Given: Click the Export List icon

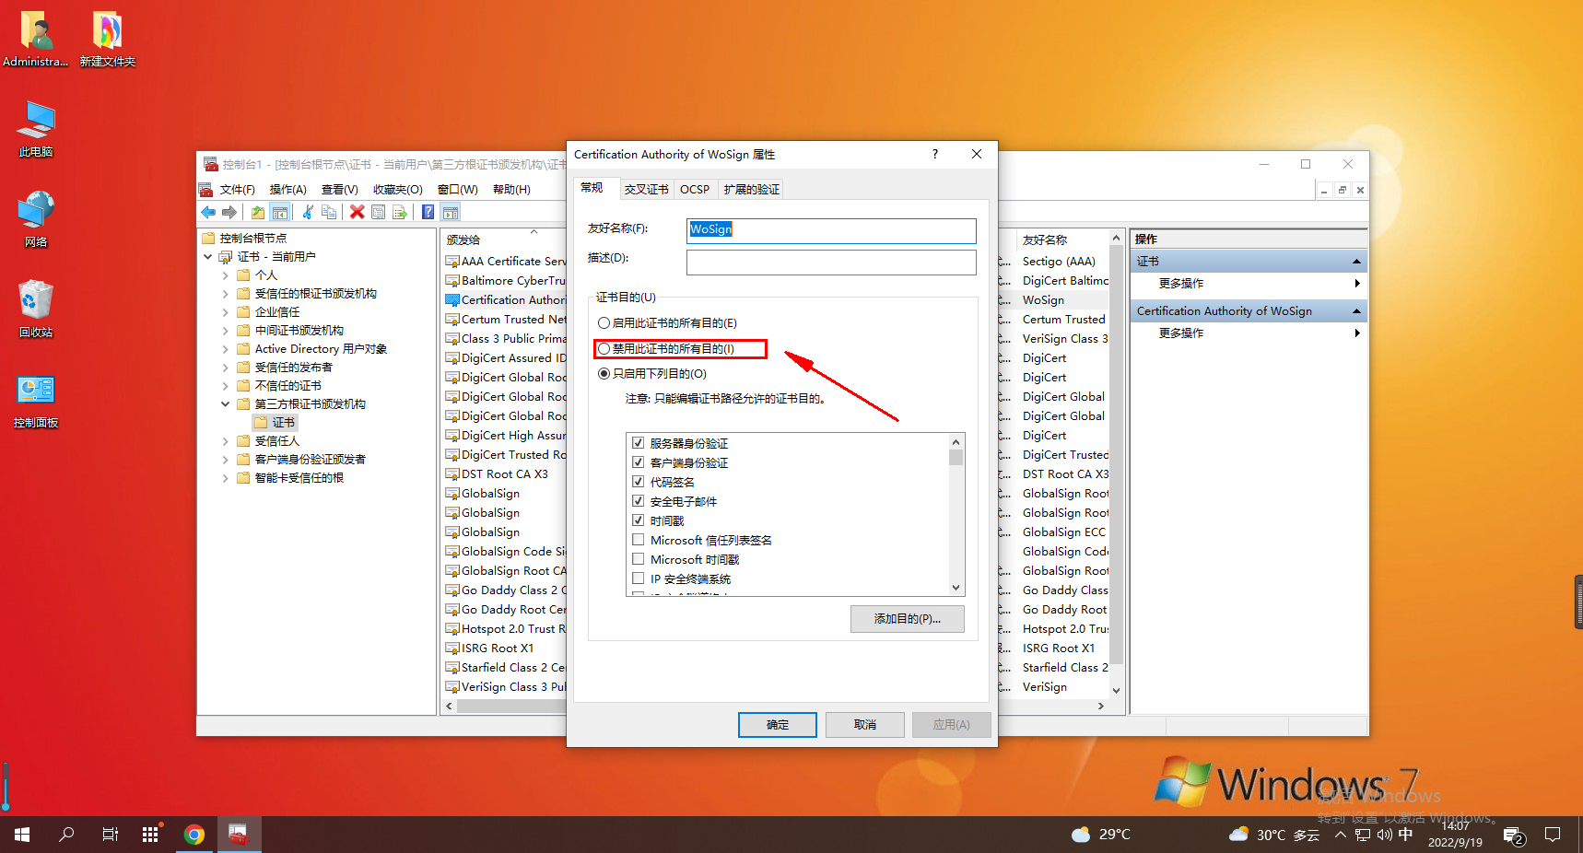Looking at the screenshot, I should point(399,212).
